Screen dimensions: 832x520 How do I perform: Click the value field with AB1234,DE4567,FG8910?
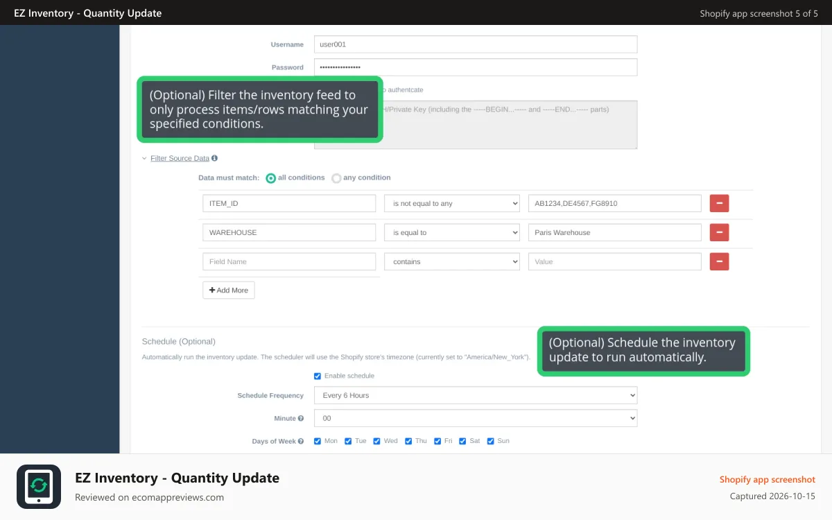615,203
